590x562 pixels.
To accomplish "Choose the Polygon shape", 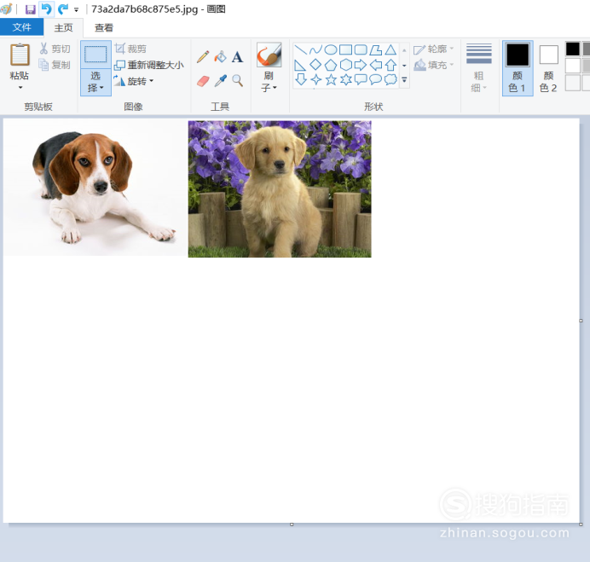I will 375,49.
